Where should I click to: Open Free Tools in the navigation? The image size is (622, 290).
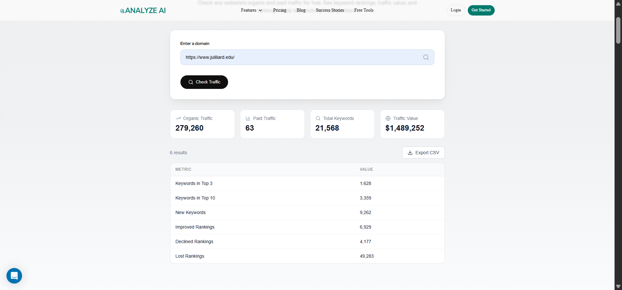click(364, 10)
